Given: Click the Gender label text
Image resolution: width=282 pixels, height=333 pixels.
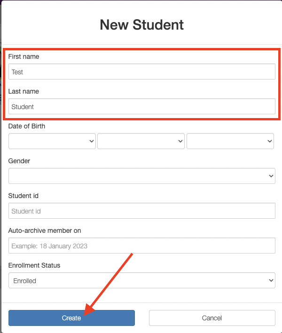Looking at the screenshot, I should 19,161.
